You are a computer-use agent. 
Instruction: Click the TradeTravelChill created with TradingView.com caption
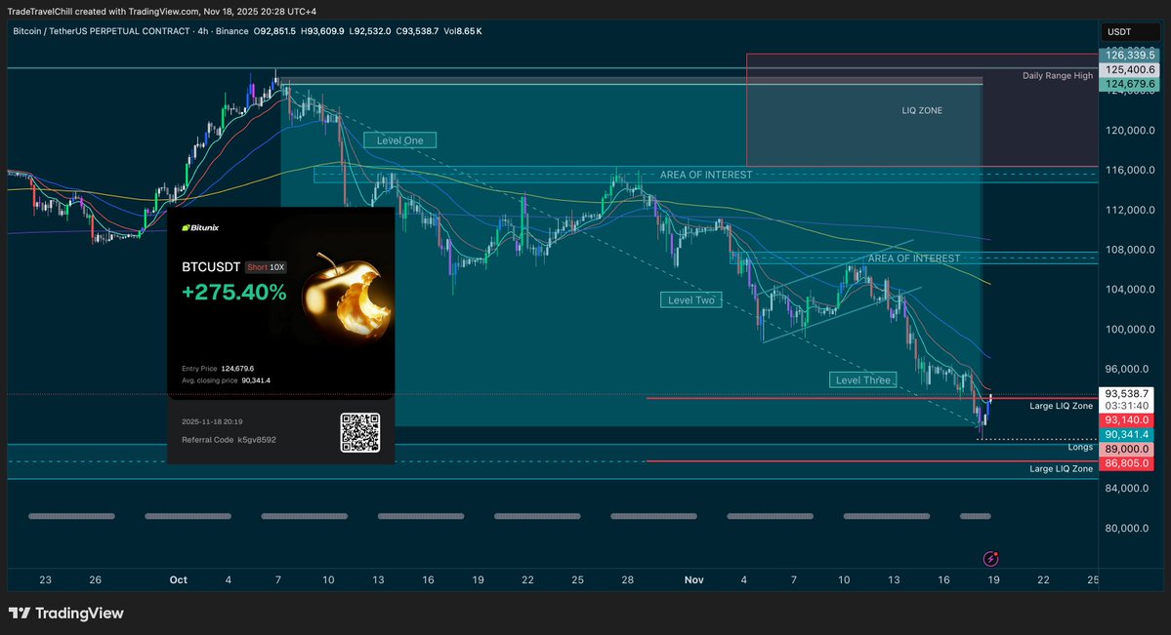162,11
